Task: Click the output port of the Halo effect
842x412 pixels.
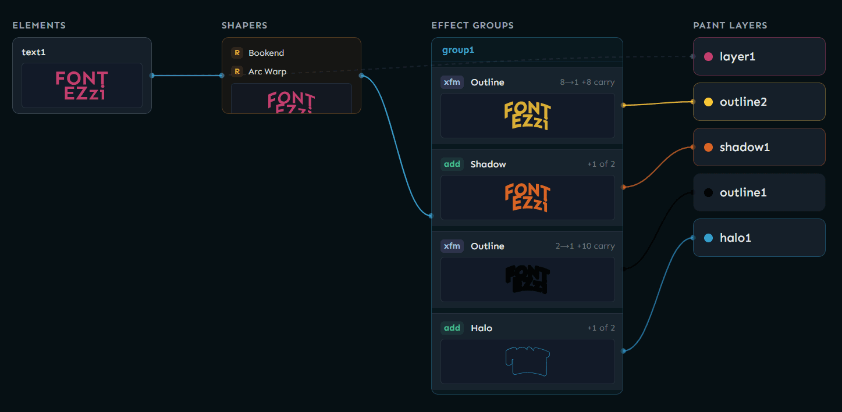Action: click(x=623, y=351)
